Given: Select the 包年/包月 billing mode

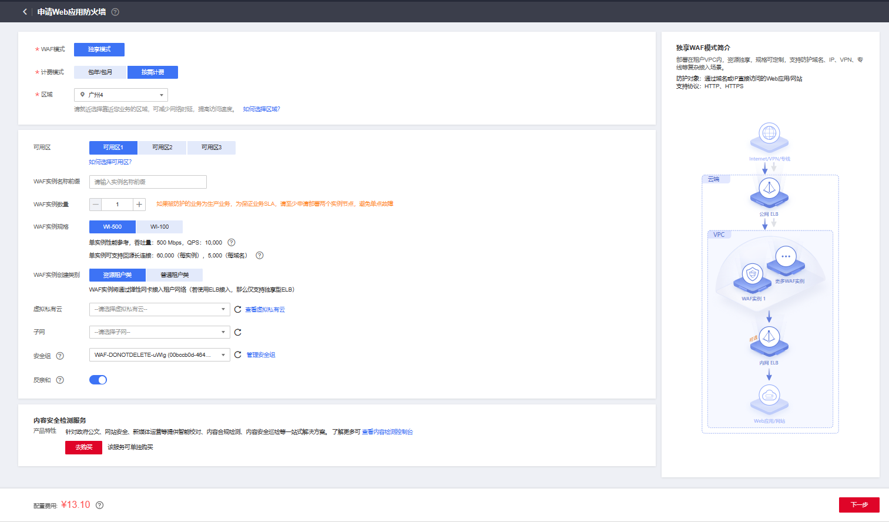Looking at the screenshot, I should point(100,72).
